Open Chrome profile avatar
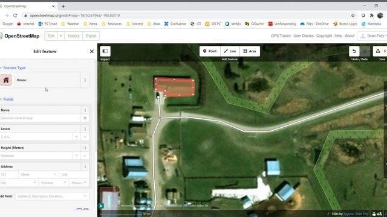The width and height of the screenshot is (387, 217). click(x=380, y=15)
